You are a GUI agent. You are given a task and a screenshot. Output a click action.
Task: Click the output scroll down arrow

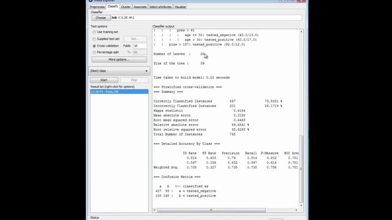[x=301, y=205]
